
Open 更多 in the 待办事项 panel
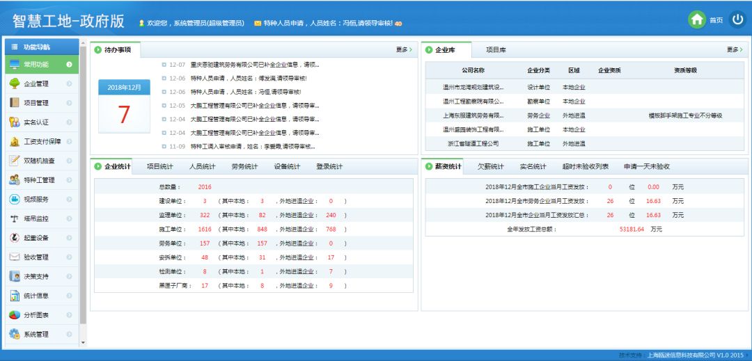(404, 50)
